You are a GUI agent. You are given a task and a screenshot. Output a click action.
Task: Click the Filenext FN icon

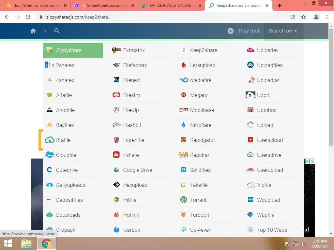tap(116, 80)
